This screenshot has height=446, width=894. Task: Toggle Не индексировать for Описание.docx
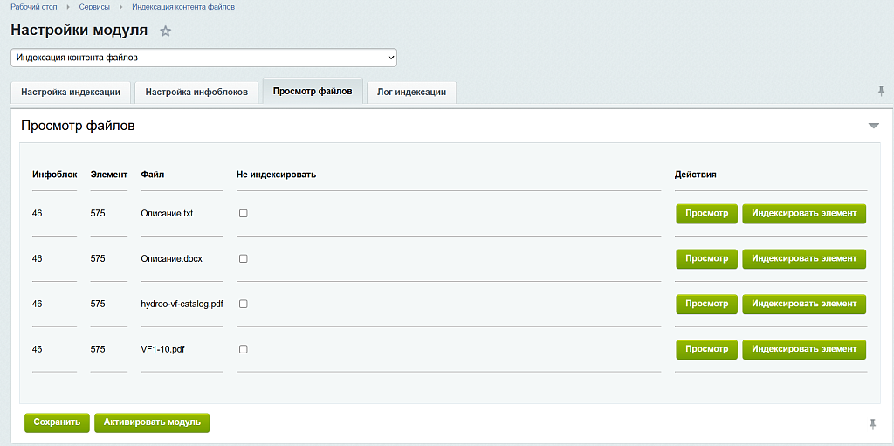(244, 258)
